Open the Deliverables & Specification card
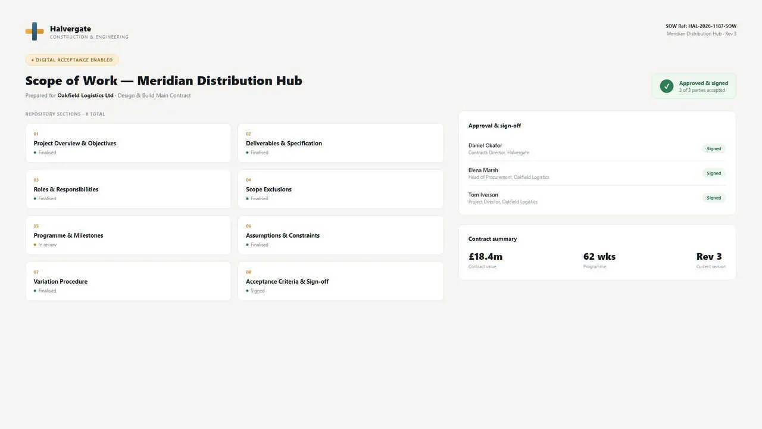The image size is (762, 429). (341, 143)
